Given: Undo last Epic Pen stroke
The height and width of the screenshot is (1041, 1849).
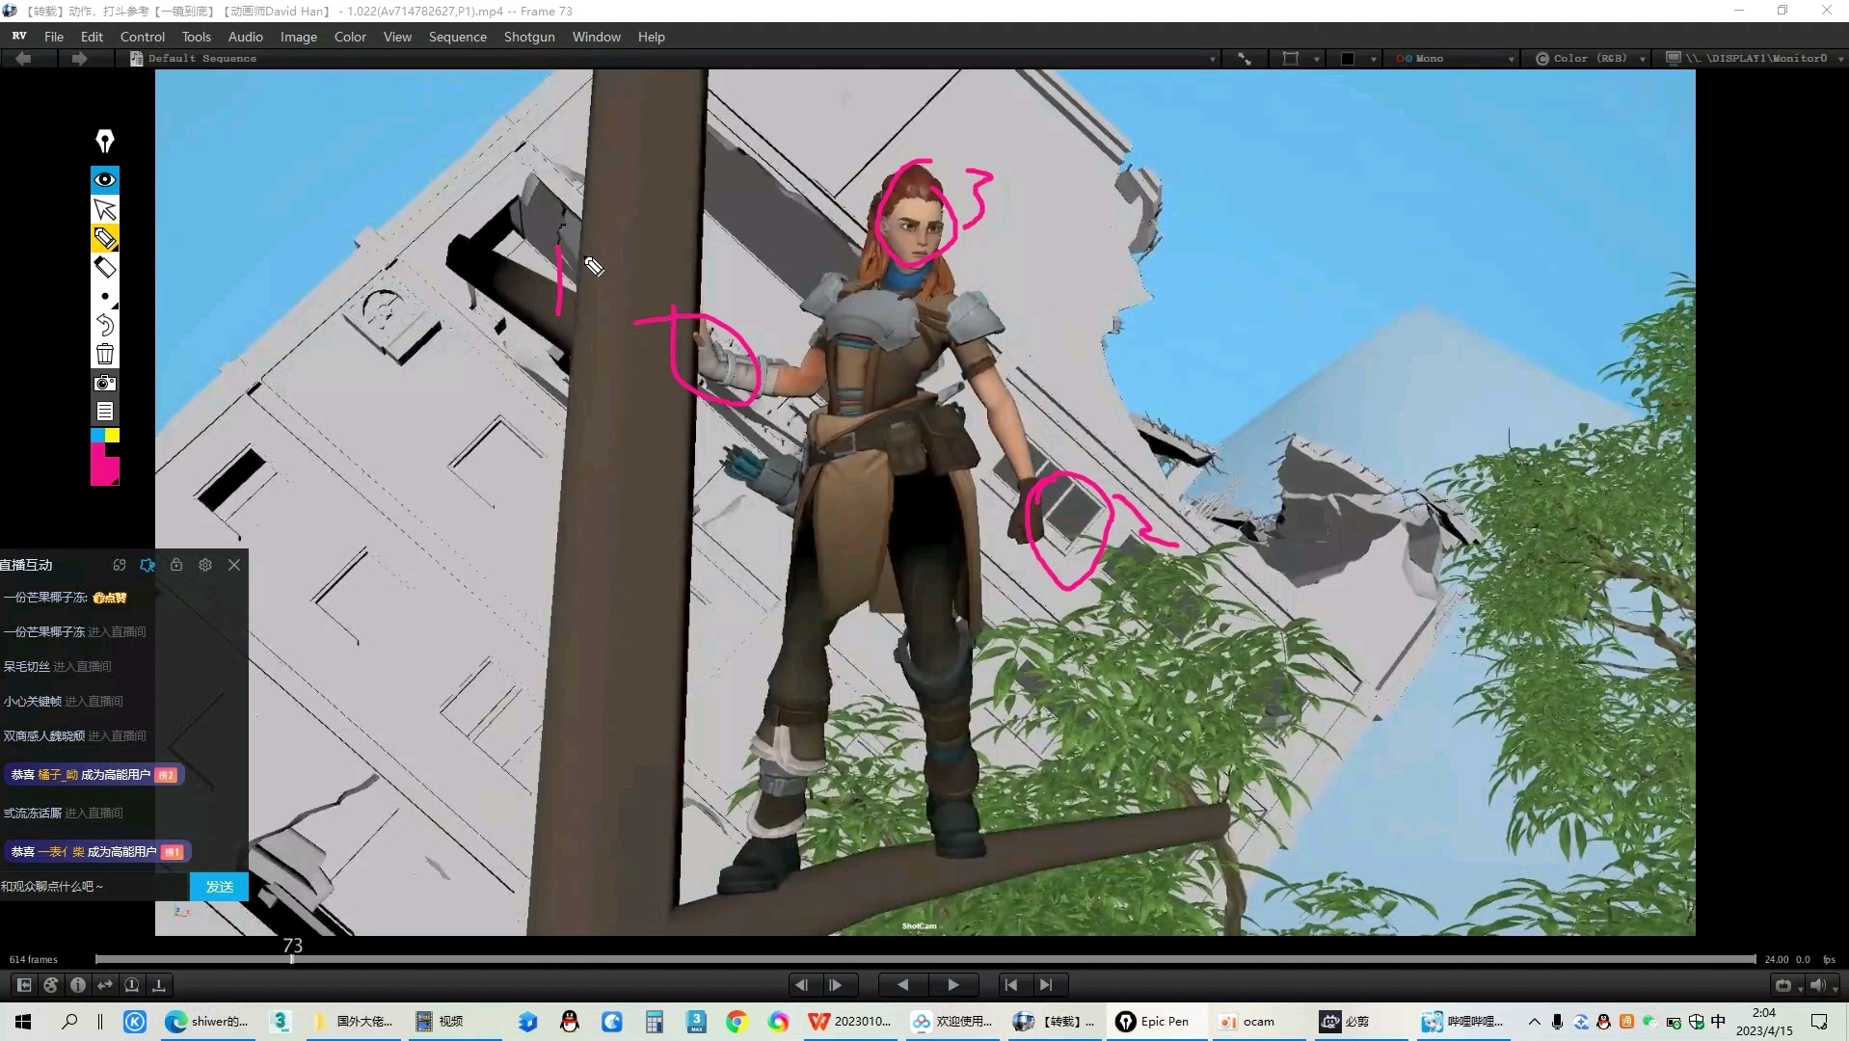Looking at the screenshot, I should coord(105,325).
